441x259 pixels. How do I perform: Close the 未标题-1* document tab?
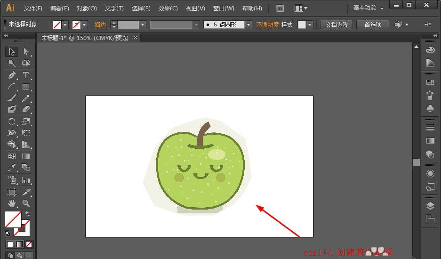pos(136,38)
